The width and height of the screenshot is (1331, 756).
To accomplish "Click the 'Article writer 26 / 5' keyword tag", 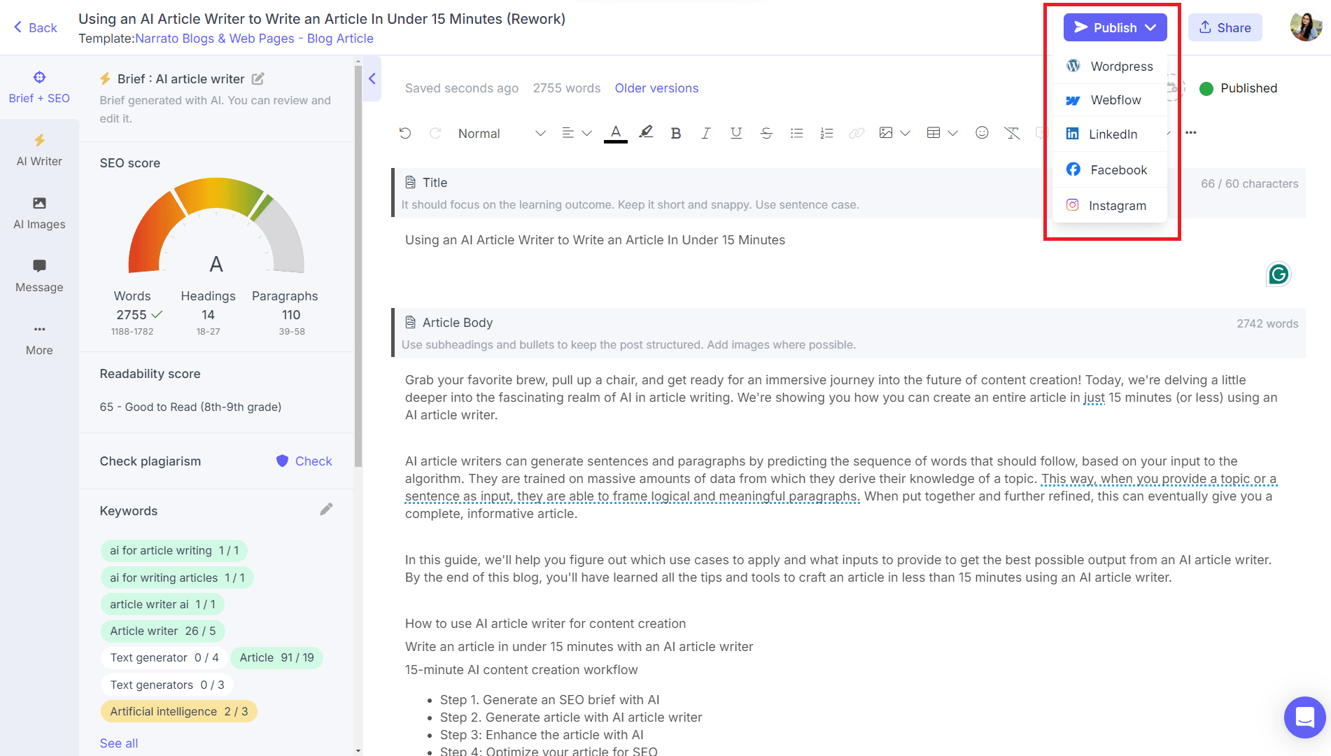I will click(162, 631).
